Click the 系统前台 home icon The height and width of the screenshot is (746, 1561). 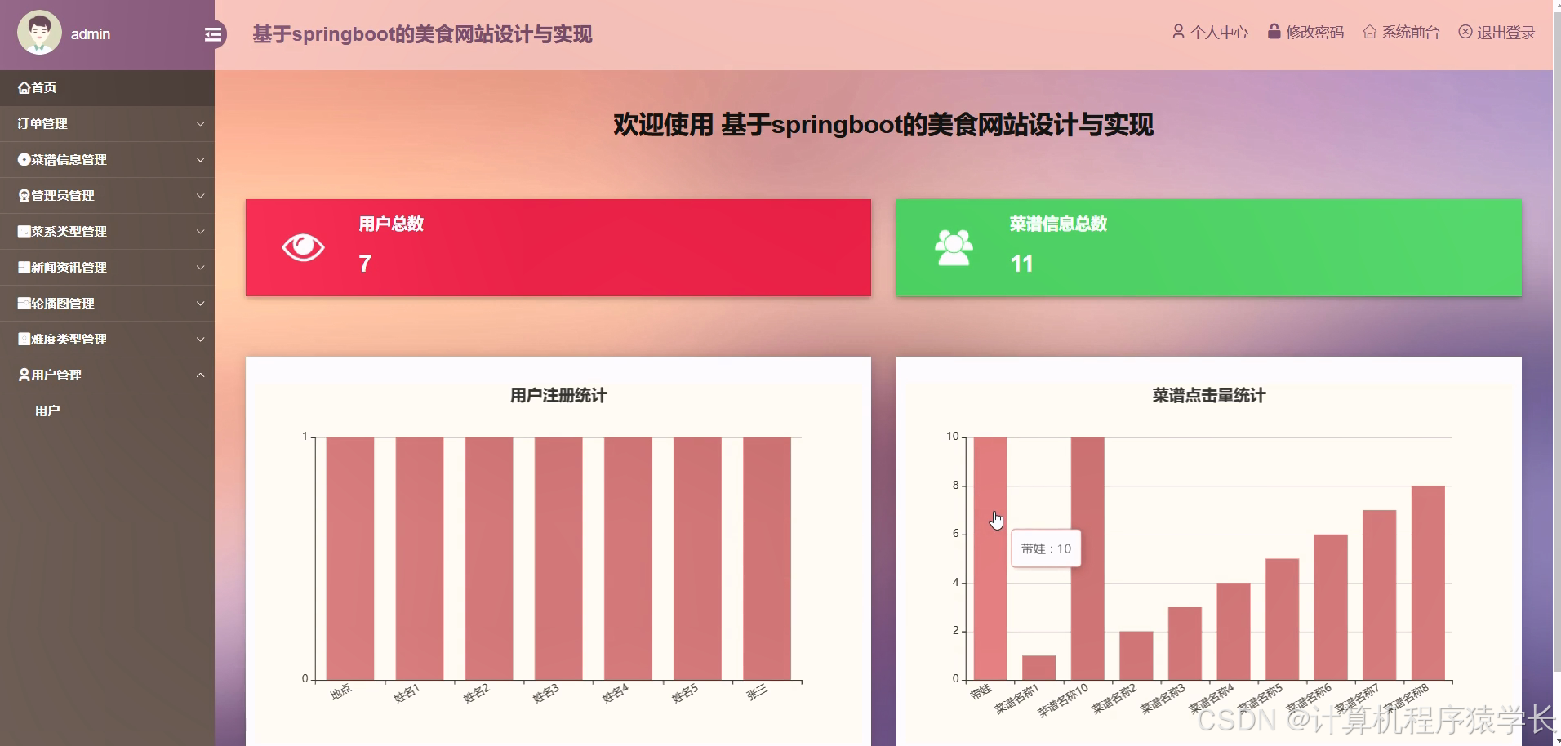pyautogui.click(x=1369, y=32)
